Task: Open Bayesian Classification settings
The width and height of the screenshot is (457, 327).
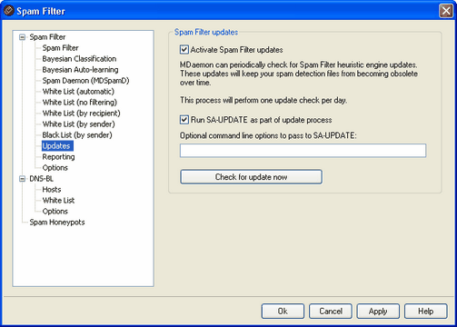Action: point(79,59)
